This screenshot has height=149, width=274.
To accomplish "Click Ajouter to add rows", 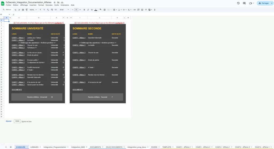I will pyautogui.click(x=9, y=121).
